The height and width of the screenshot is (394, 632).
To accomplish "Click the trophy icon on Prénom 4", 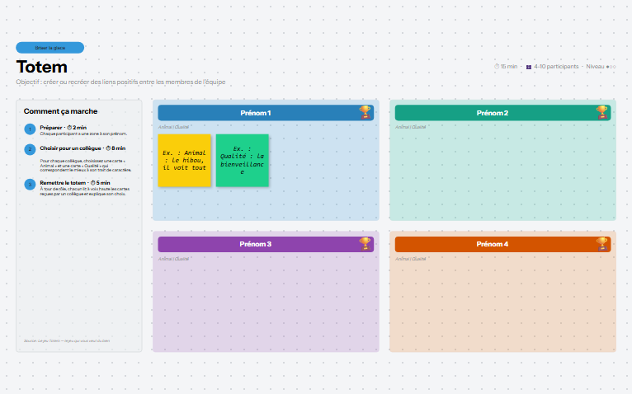I will [601, 244].
